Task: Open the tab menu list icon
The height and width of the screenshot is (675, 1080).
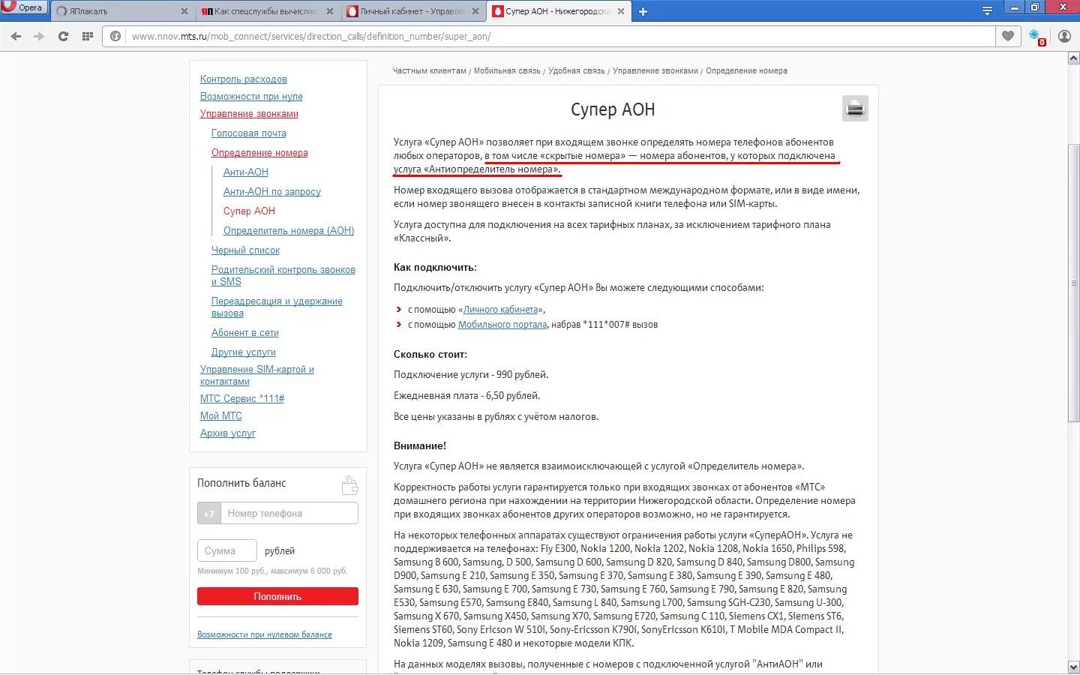Action: point(987,11)
